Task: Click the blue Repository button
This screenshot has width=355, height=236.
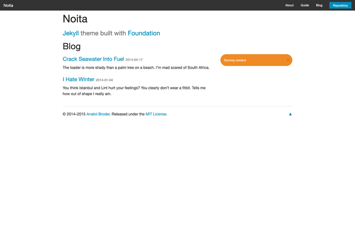Action: click(340, 5)
